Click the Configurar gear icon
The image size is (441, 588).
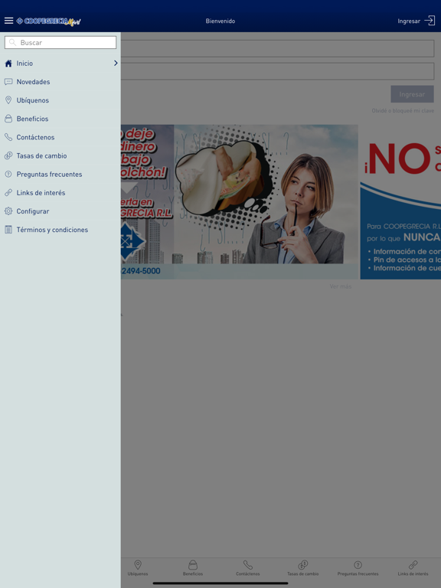[x=8, y=211]
